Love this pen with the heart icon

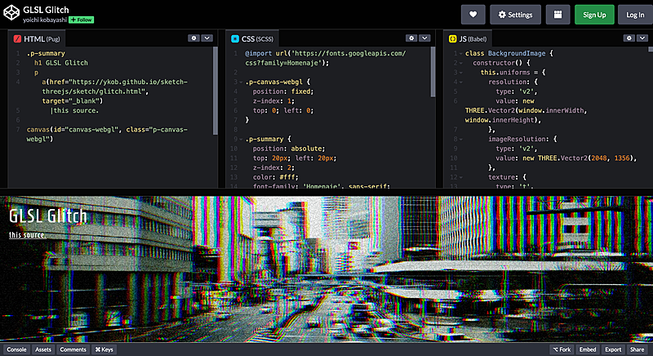pyautogui.click(x=473, y=14)
